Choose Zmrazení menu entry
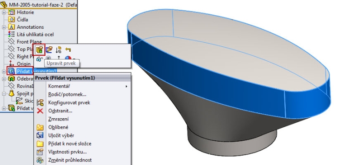Viewport: 339px width, 165px height. click(83, 119)
